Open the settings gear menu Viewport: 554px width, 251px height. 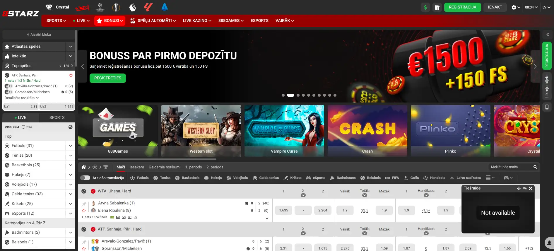point(515,7)
